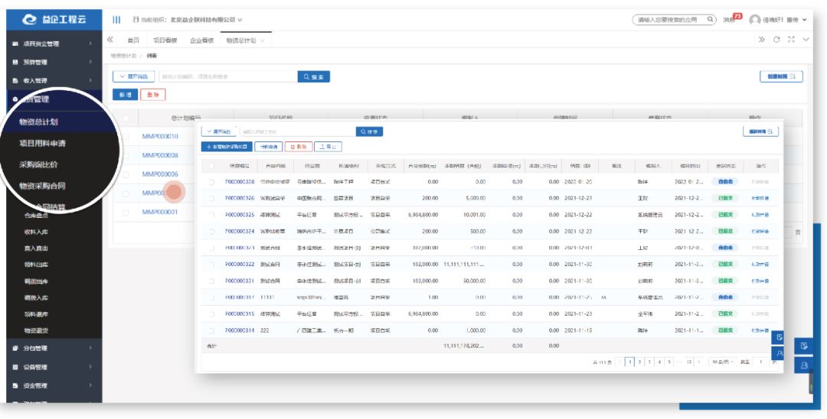Tick the checkbox for row P000000314
The width and height of the screenshot is (827, 419).
(x=211, y=330)
